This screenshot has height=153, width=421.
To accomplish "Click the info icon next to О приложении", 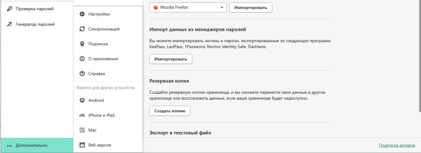I will tap(82, 59).
